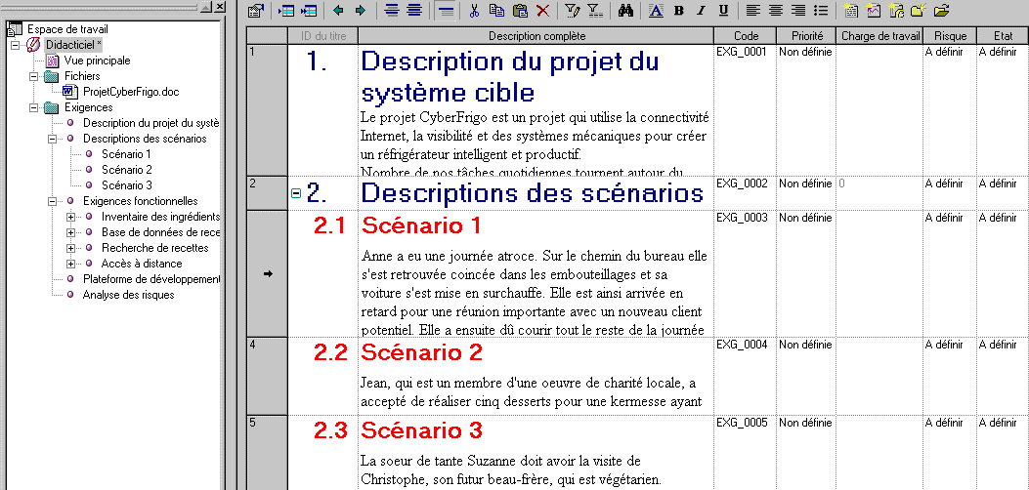Collapse Descriptions des scénarios tree node
The height and width of the screenshot is (490, 1029).
coord(52,139)
